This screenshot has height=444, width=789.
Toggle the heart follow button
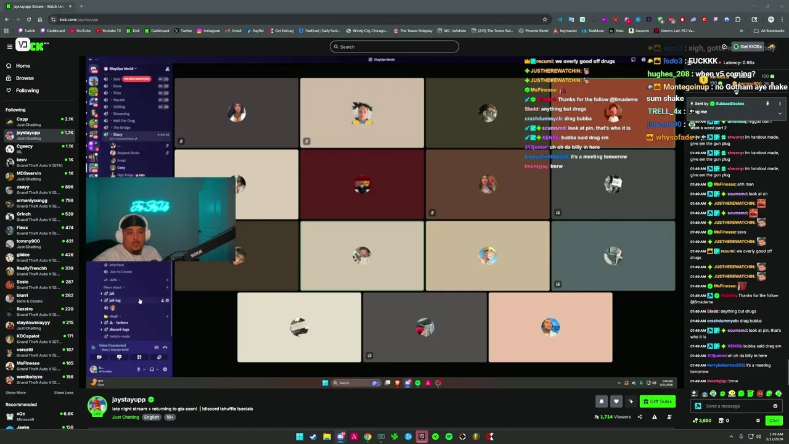click(616, 401)
